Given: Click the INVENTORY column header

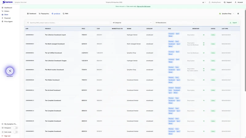Looking at the screenshot, I should (x=196, y=29).
